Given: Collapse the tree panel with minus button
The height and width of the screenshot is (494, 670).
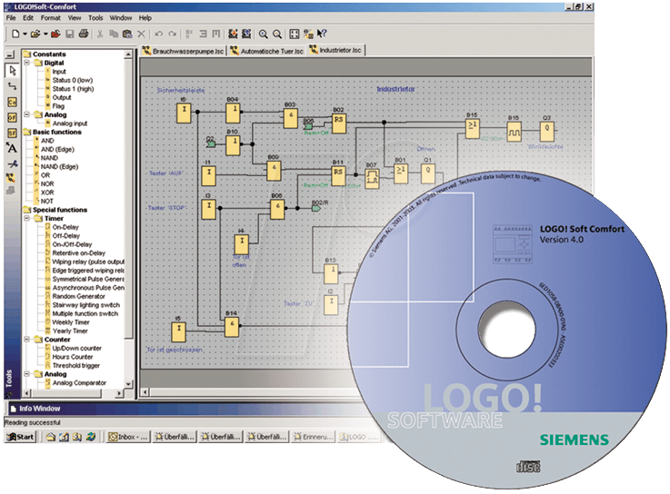Looking at the screenshot, I should coord(12,54).
